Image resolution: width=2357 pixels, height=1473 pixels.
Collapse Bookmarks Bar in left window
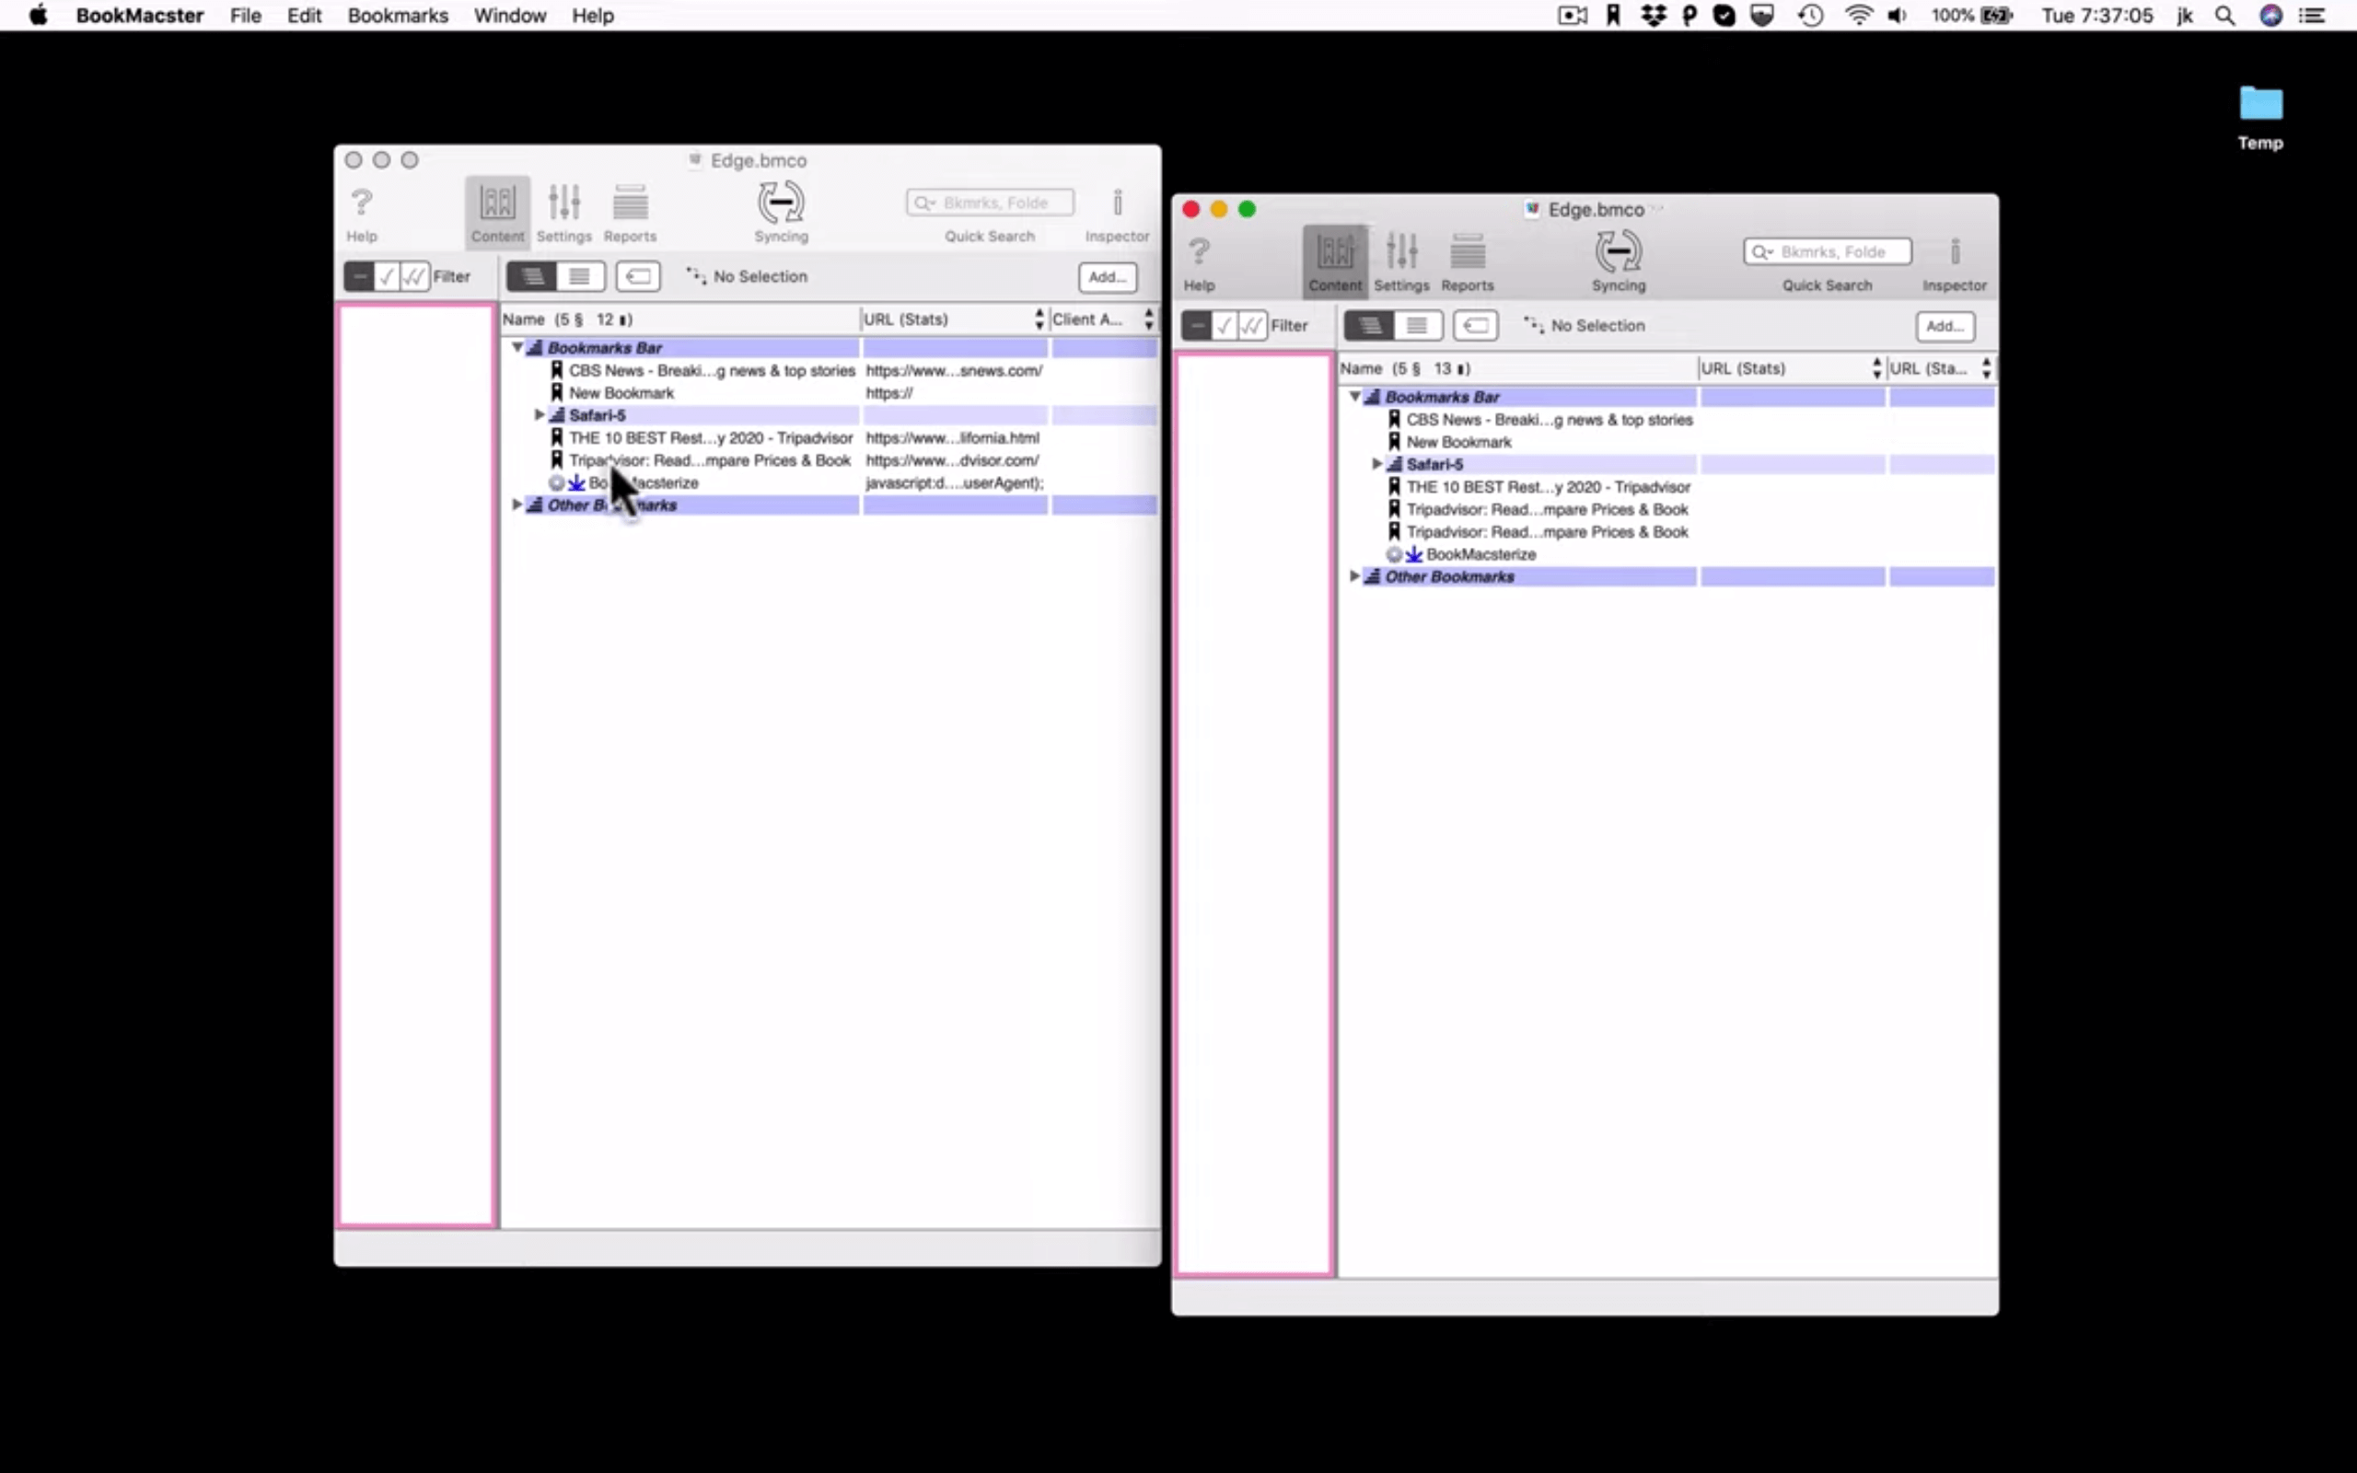(517, 347)
